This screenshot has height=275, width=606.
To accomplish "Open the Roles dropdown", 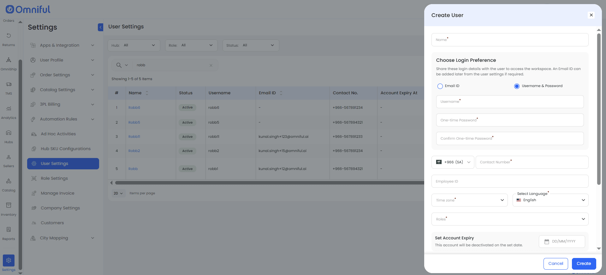I will pos(510,219).
